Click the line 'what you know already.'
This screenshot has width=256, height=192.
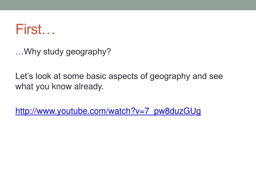[x=59, y=86]
